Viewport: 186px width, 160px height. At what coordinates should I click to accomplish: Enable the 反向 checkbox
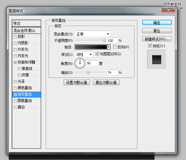pos(115,47)
